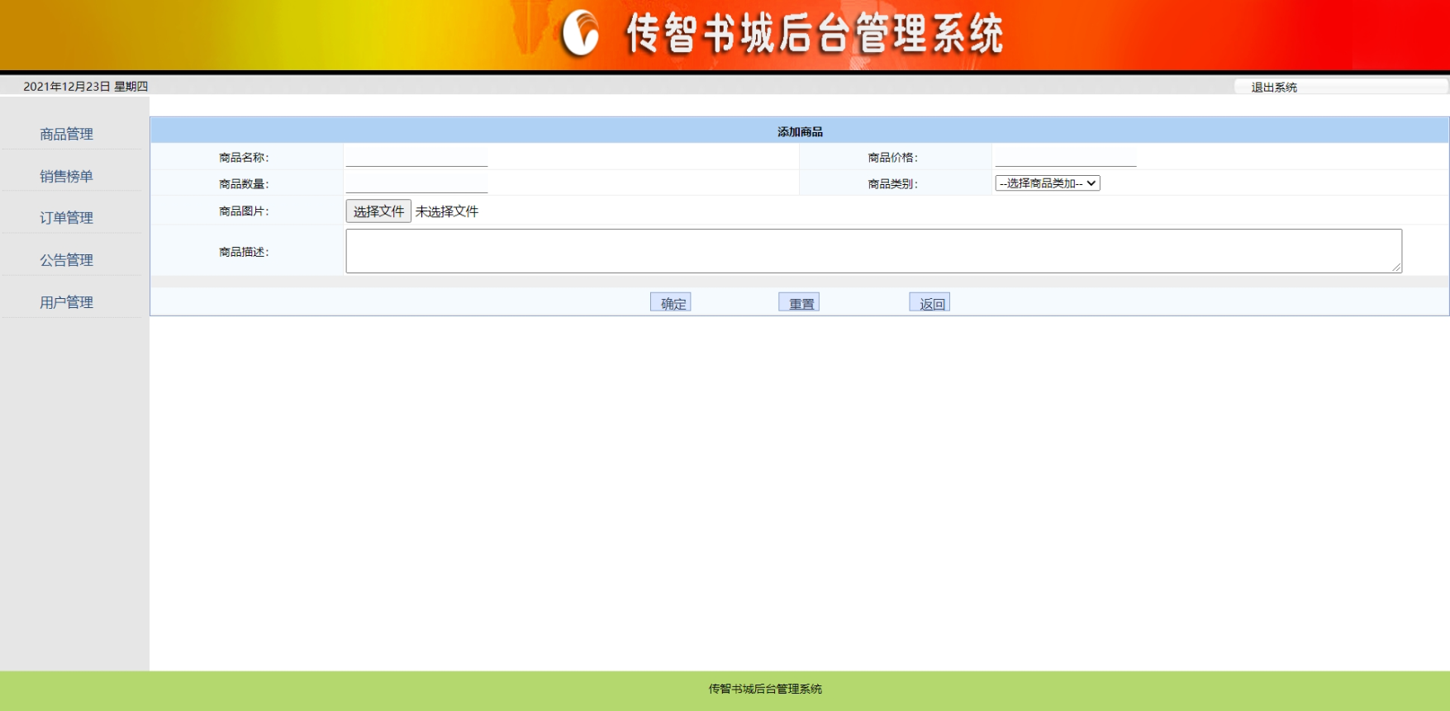This screenshot has height=711, width=1450.
Task: Click the 退出系统 logout link
Action: tap(1274, 87)
